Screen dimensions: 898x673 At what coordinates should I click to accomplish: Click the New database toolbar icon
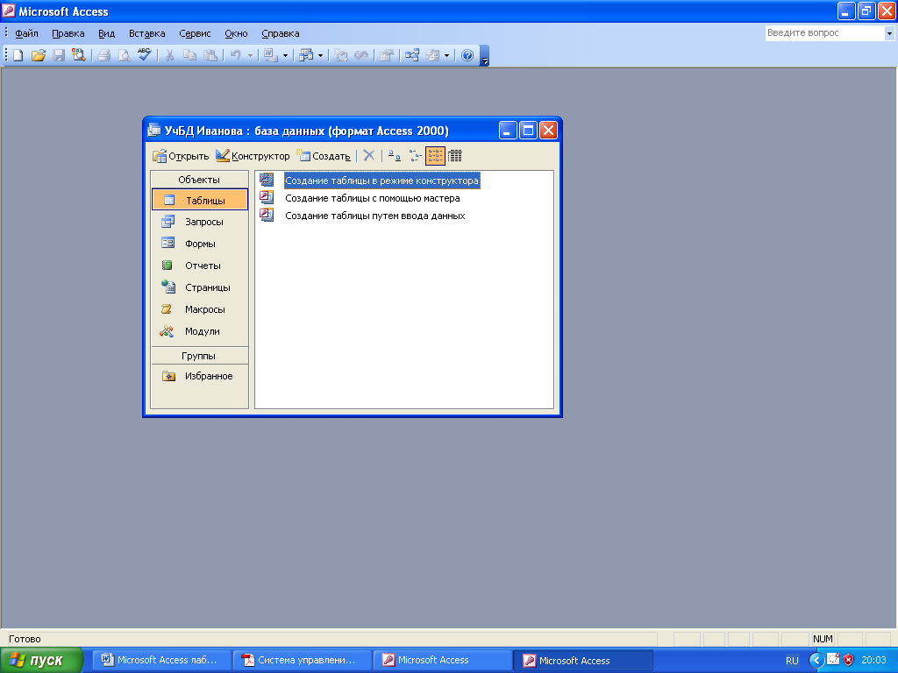(x=18, y=55)
